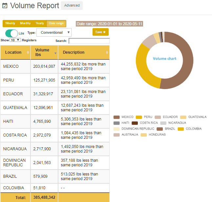Click the date range label 2020-01-01 to 2020-05-11
Image resolution: width=212 pixels, height=202 pixels.
(109, 24)
